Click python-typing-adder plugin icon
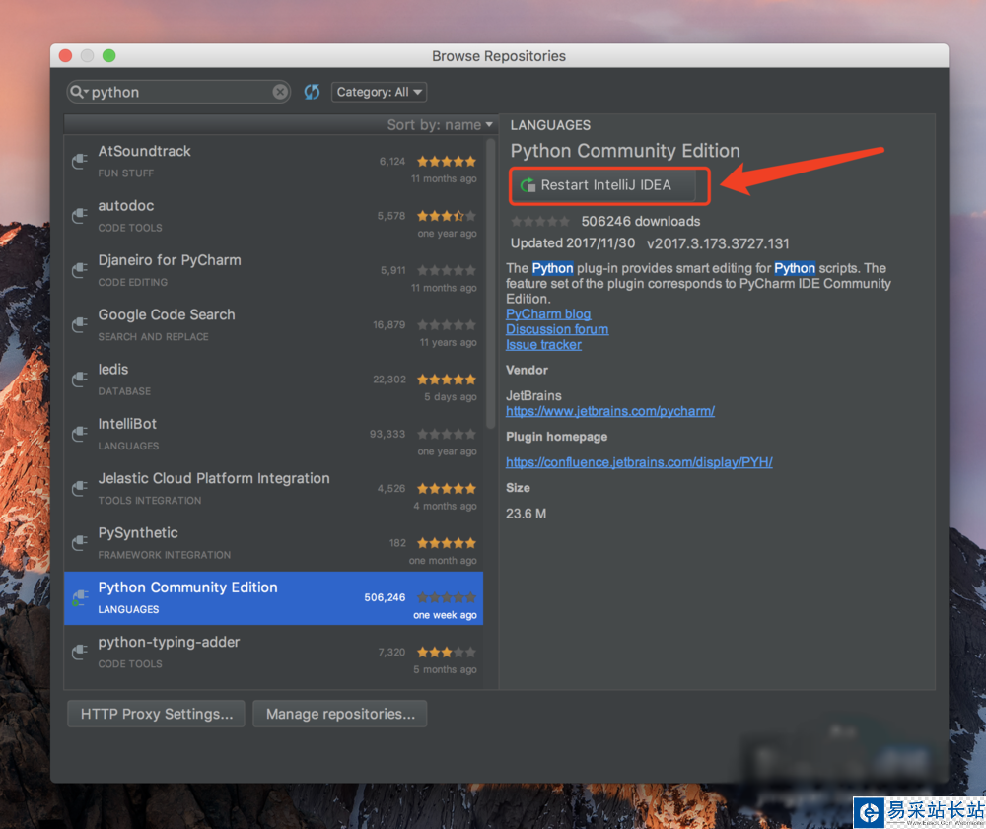 click(x=80, y=653)
